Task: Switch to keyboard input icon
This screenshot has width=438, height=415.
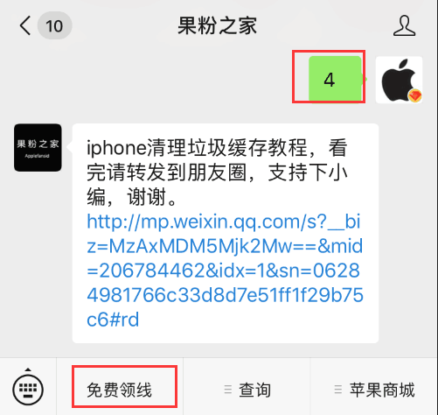Action: (28, 390)
